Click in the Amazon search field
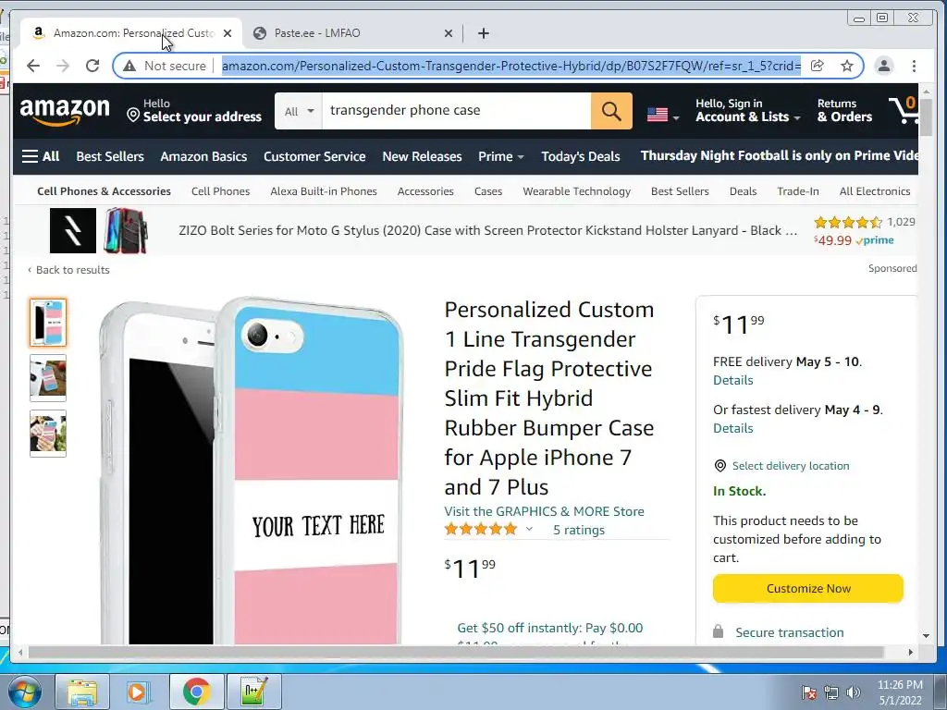The width and height of the screenshot is (947, 710). tap(456, 111)
